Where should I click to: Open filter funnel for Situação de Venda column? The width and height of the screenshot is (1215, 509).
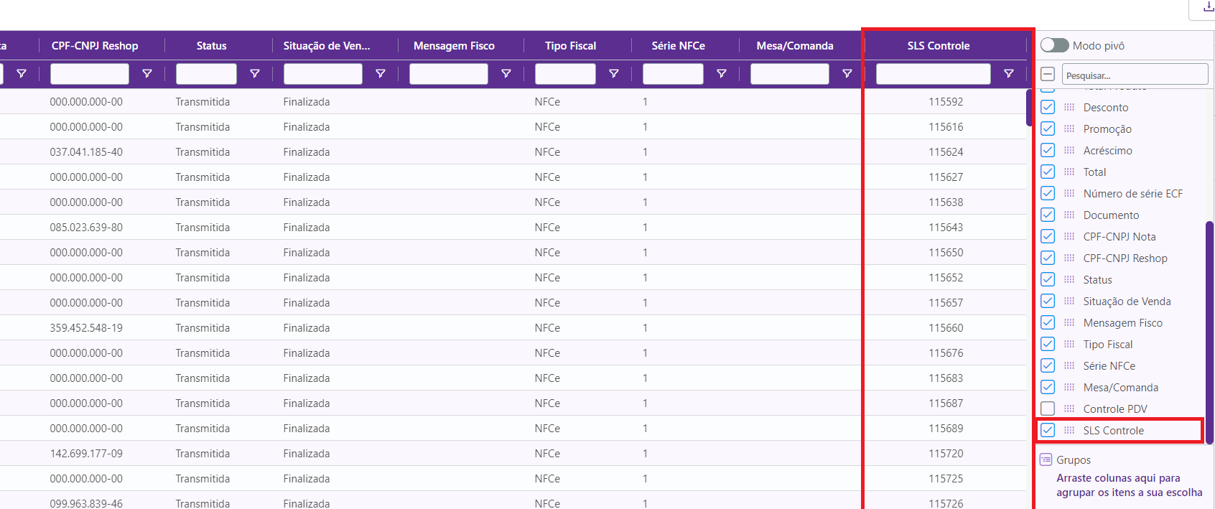click(x=381, y=74)
